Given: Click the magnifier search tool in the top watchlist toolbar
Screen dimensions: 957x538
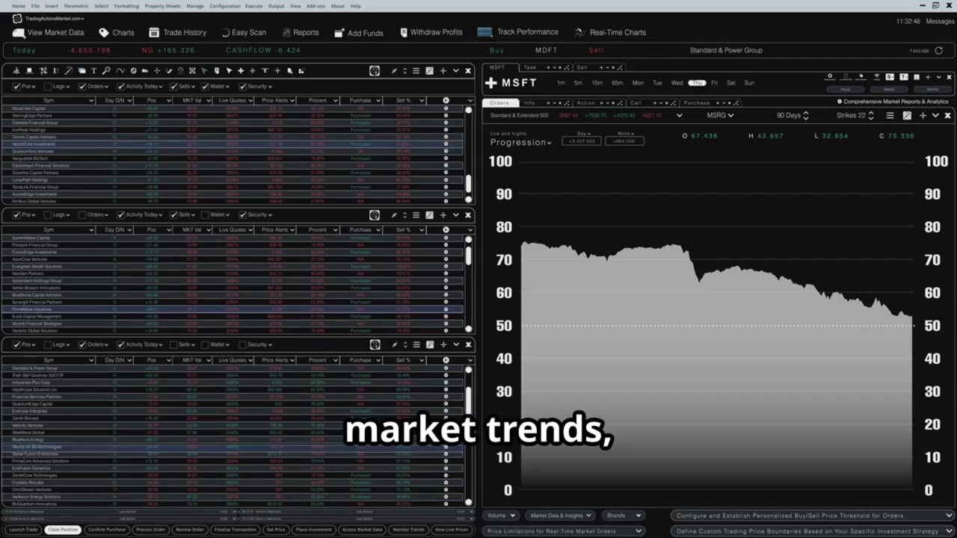Looking at the screenshot, I should click(x=106, y=71).
